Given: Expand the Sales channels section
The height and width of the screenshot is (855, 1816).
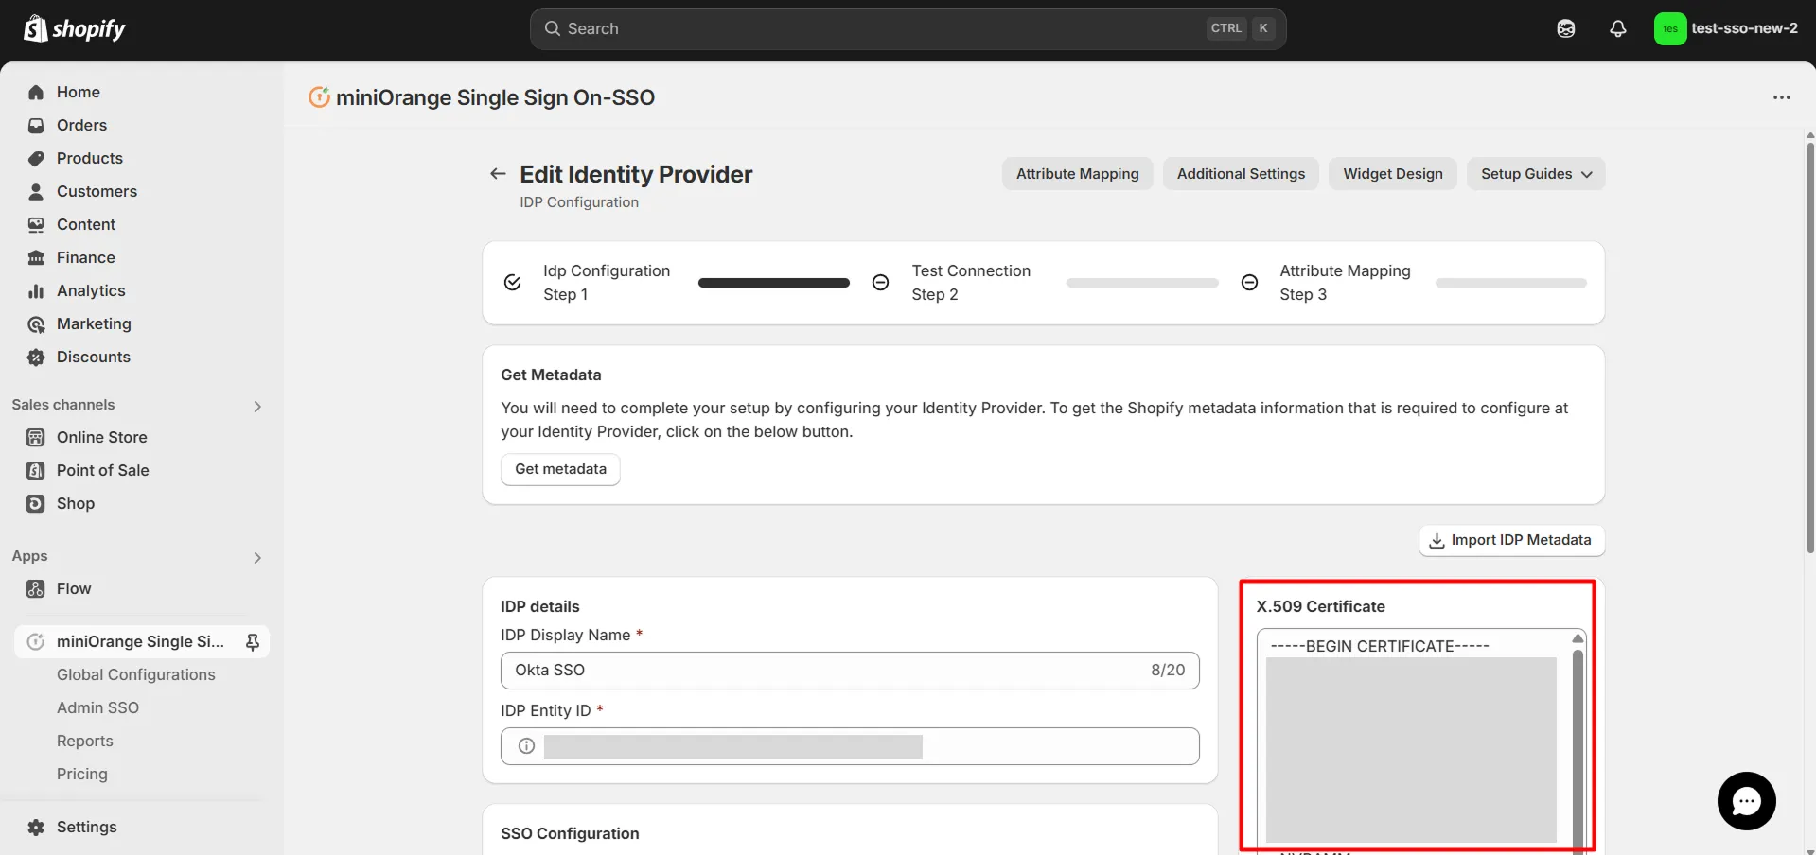Looking at the screenshot, I should click(256, 406).
